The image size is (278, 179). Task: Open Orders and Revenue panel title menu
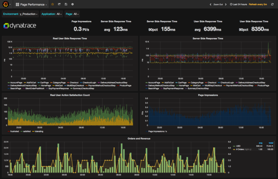pyautogui.click(x=139, y=139)
